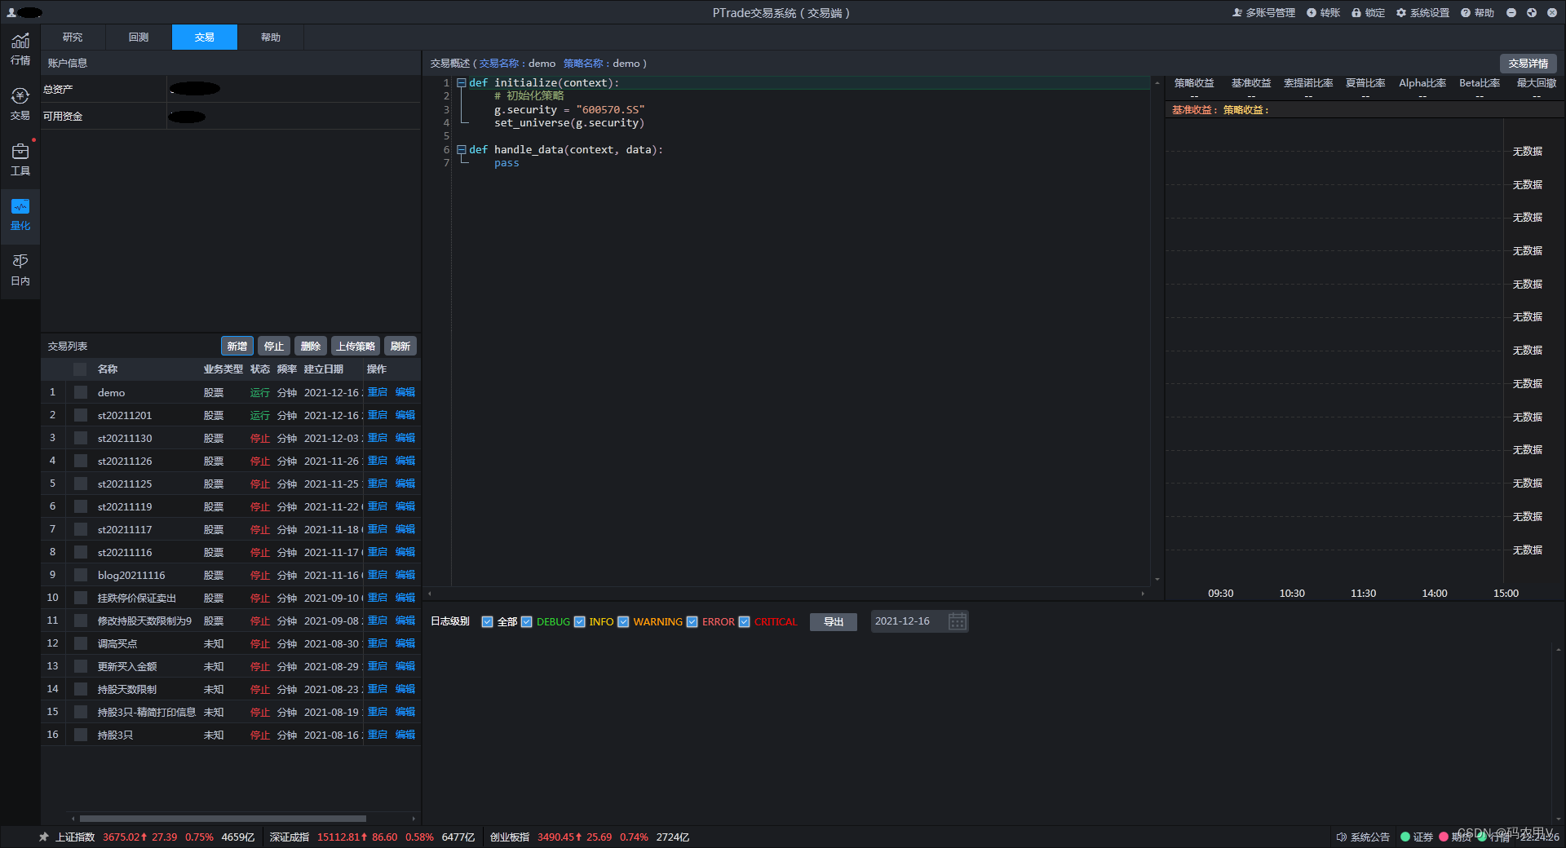Click the 策略收益 metric label
The height and width of the screenshot is (848, 1566).
pos(1194,83)
